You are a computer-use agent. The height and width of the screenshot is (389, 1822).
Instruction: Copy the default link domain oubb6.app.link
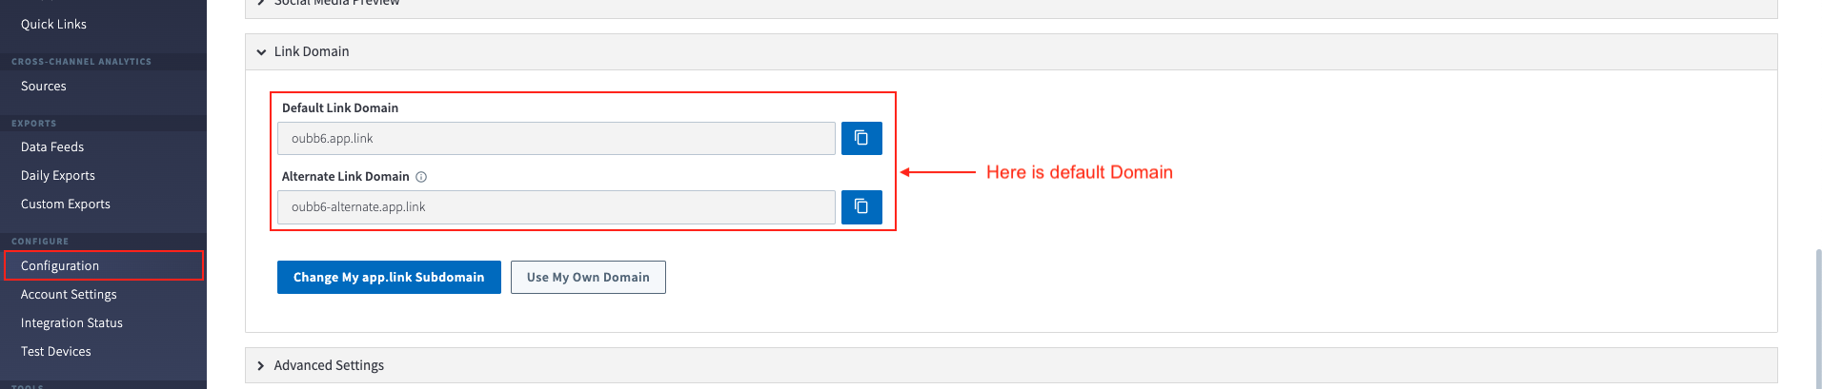point(861,138)
